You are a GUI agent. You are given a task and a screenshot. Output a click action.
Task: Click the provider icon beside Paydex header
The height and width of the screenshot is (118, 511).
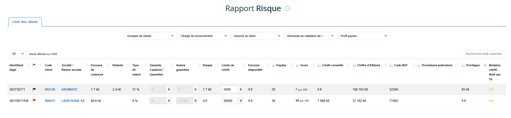[273, 65]
